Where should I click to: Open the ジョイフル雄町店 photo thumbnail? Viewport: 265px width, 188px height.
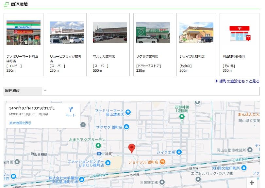point(196,33)
